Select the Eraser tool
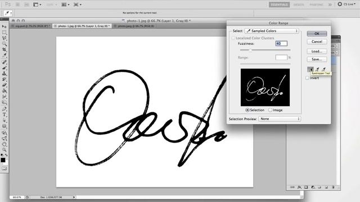Image resolution: width=360 pixels, height=202 pixels. pyautogui.click(x=4, y=85)
